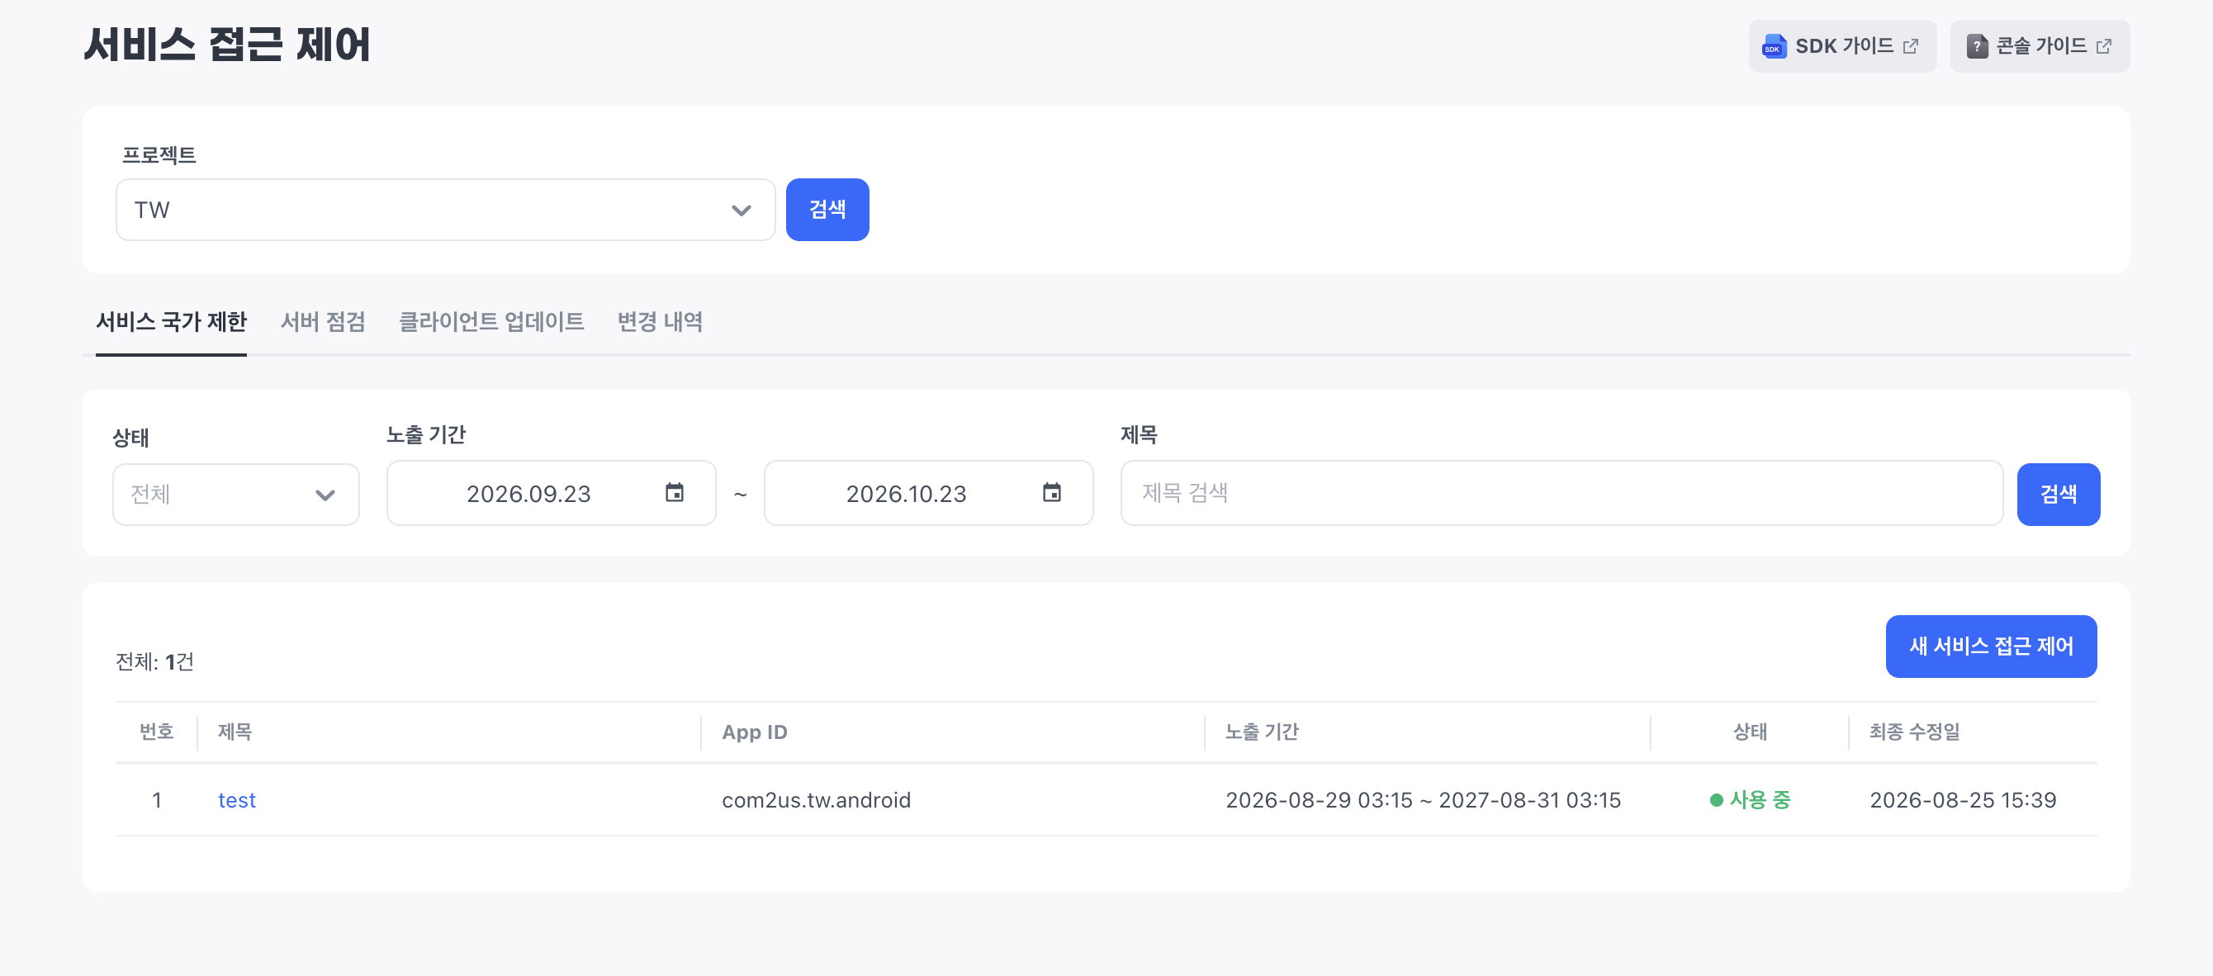Viewport: 2213px width, 976px height.
Task: Focus the 제목 검색 input field
Action: tap(1561, 493)
